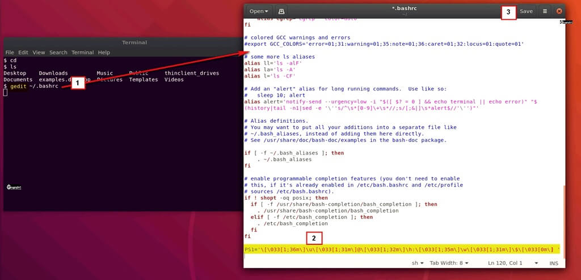The image size is (581, 280).
Task: Open the terminal Edit menu
Action: [24, 53]
